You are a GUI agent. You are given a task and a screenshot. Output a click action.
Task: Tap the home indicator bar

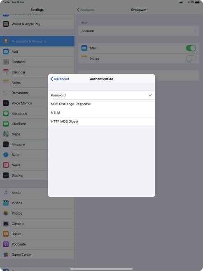pyautogui.click(x=101, y=269)
